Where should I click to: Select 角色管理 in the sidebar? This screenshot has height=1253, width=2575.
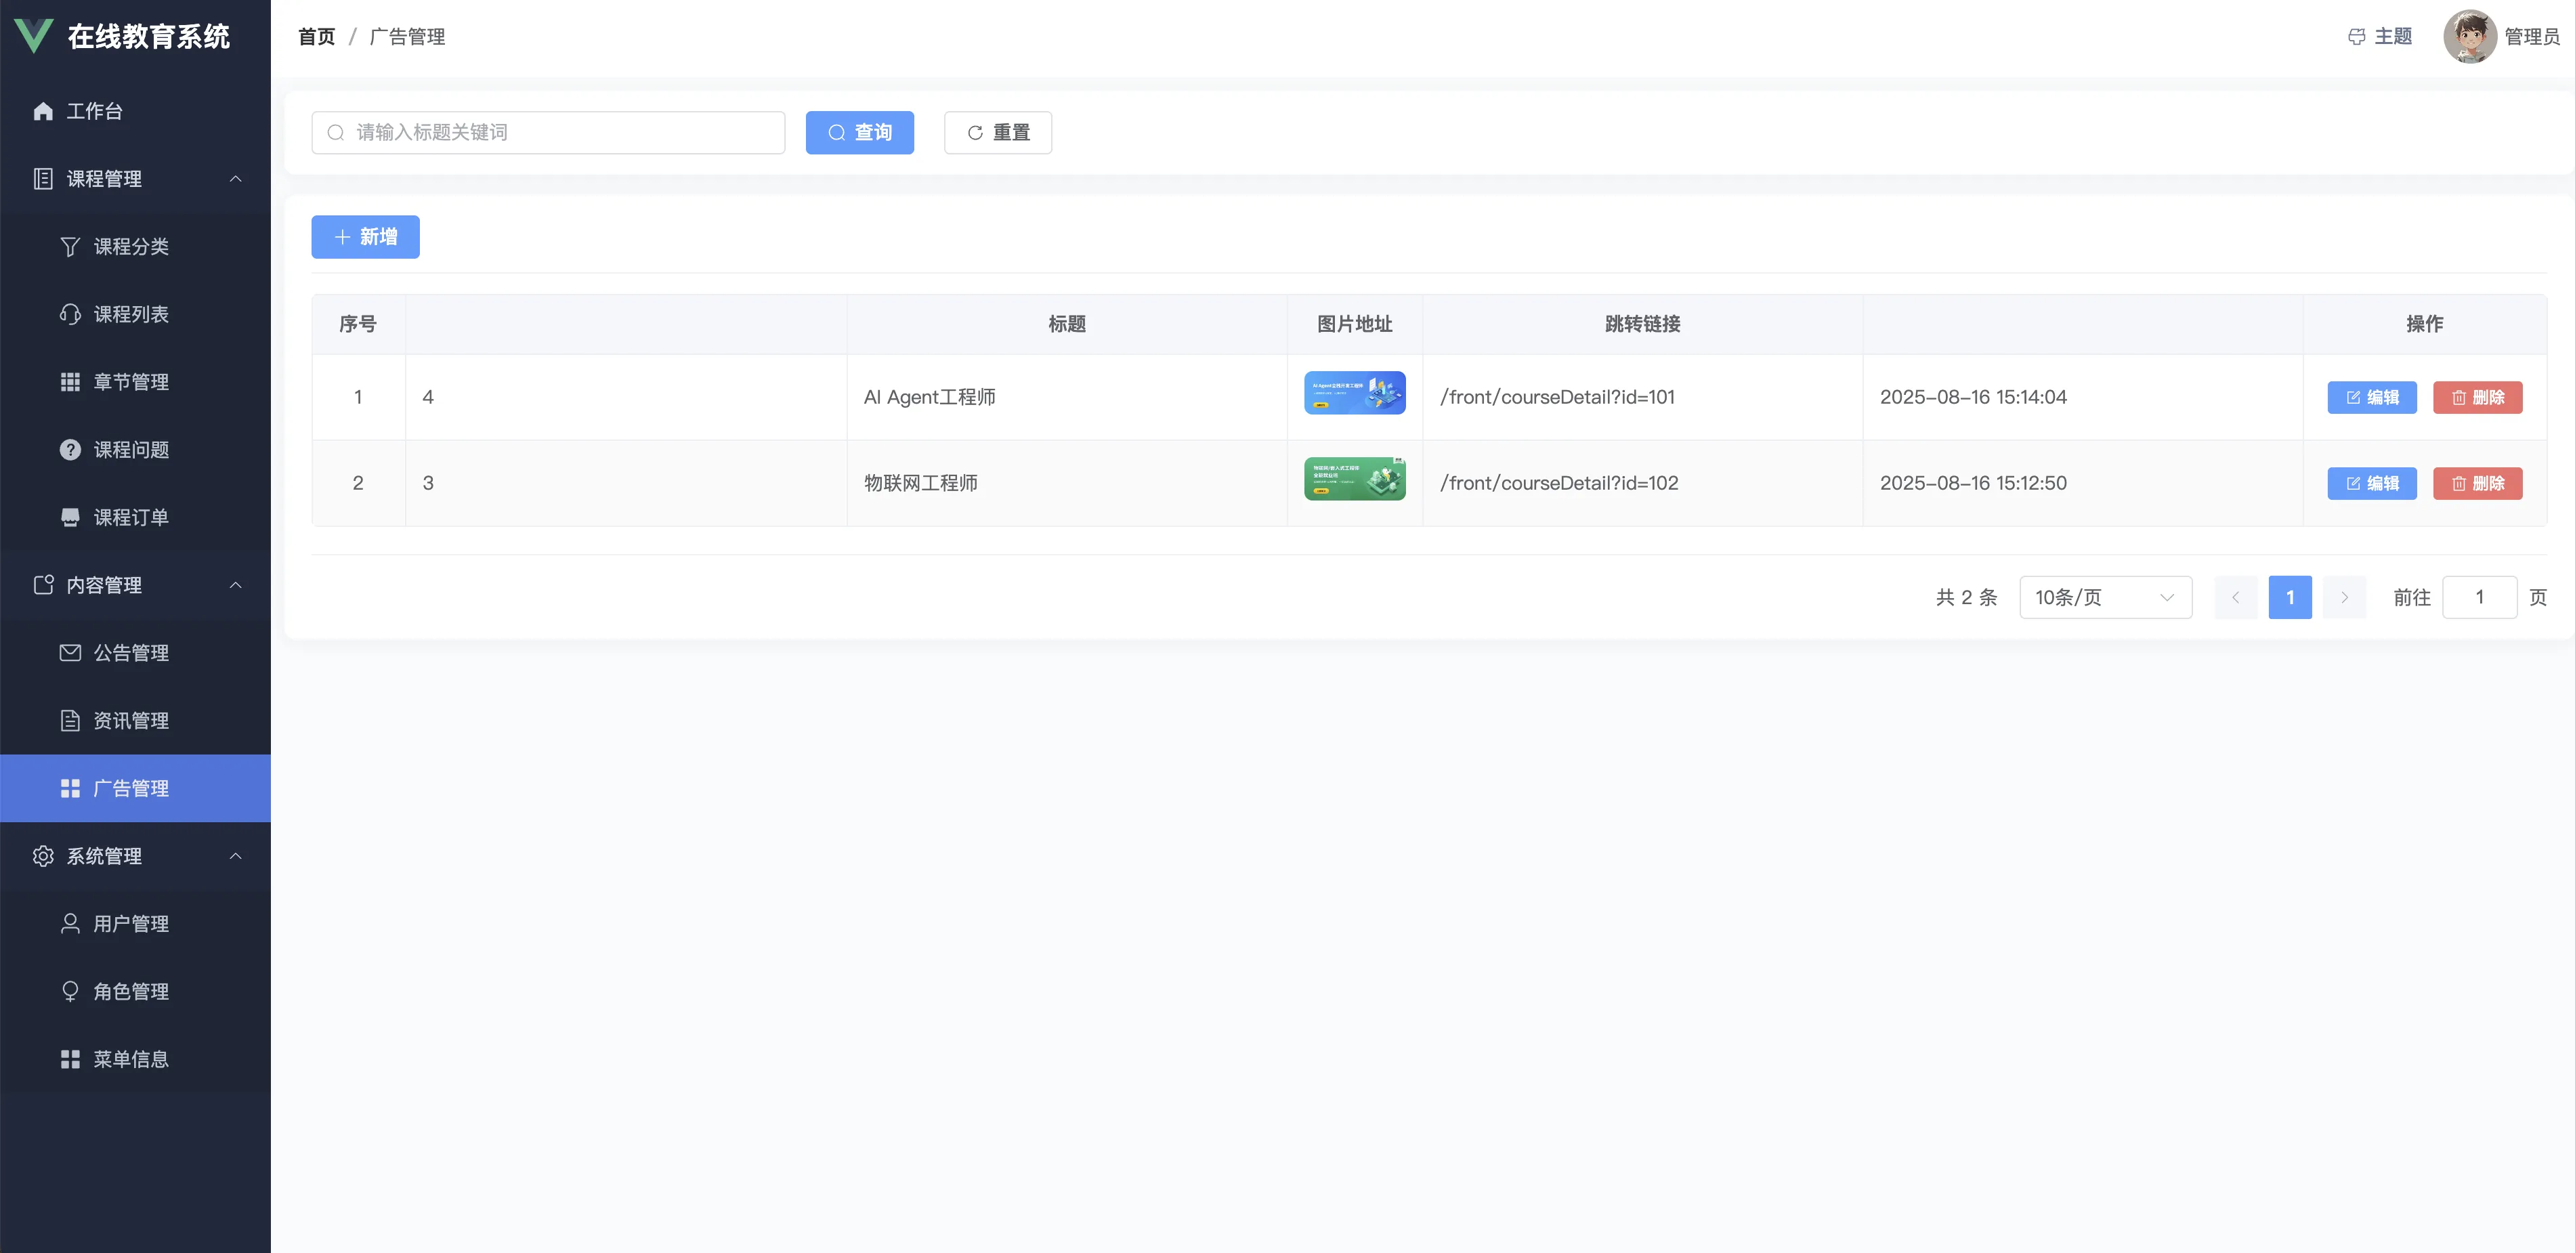[x=131, y=991]
